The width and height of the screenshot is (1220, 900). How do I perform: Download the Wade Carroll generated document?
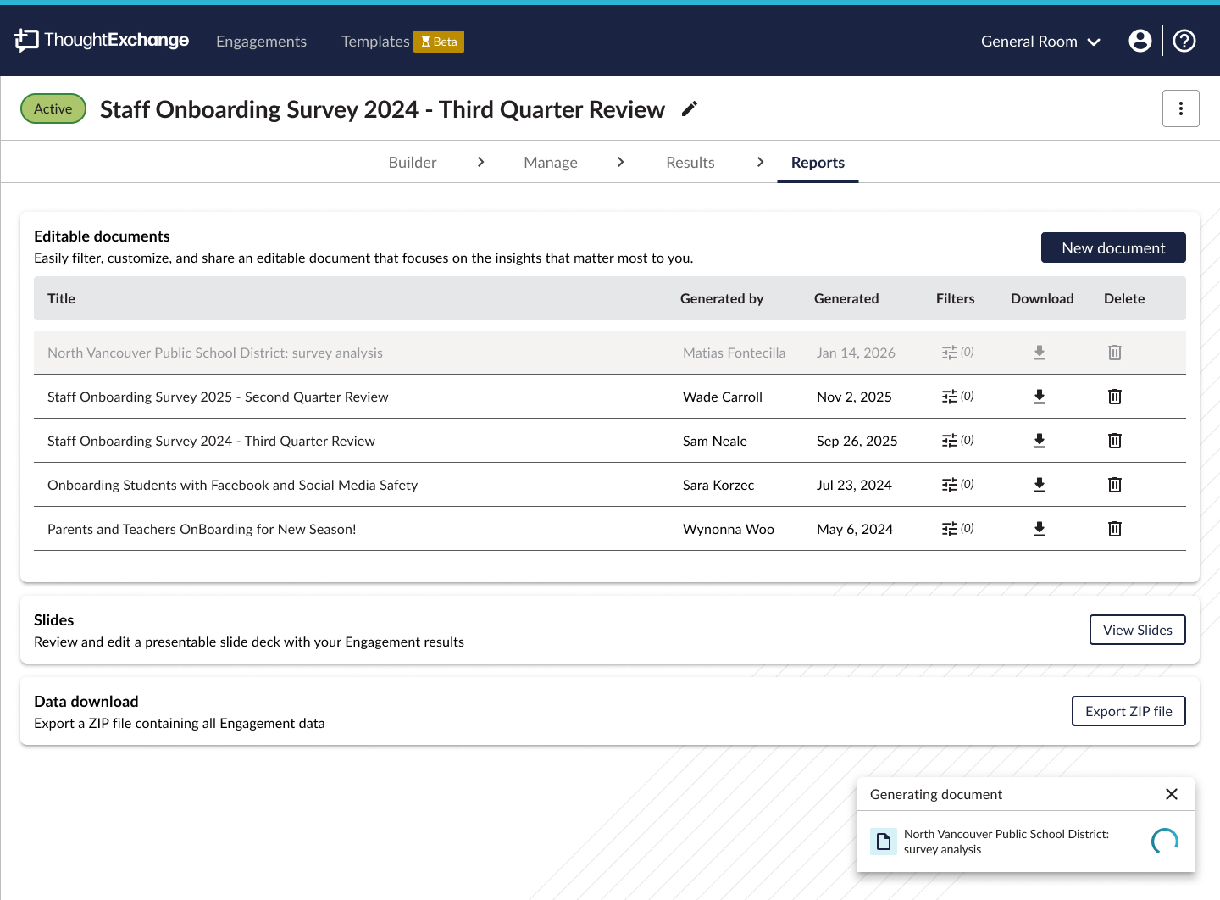pos(1040,397)
